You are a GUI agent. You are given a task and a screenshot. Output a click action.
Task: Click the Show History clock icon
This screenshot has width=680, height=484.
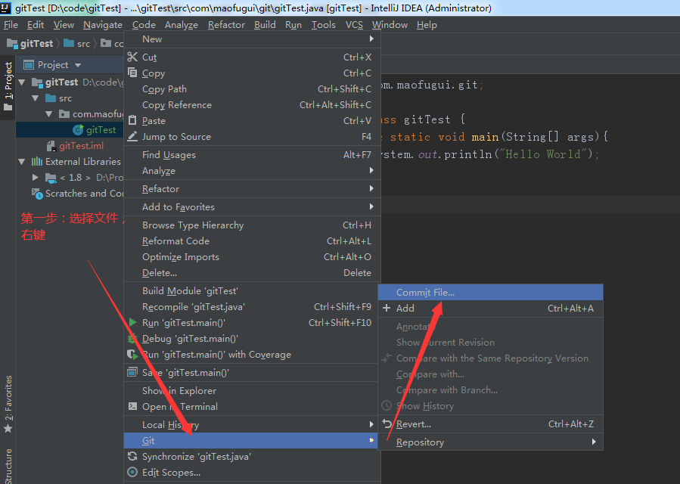(x=387, y=405)
